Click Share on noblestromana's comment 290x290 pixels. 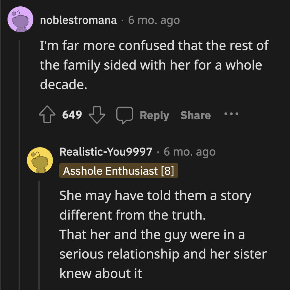click(195, 115)
